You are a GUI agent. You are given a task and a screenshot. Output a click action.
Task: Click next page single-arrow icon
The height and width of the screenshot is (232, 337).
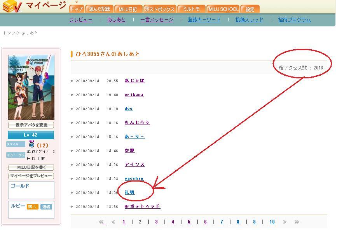click(285, 222)
